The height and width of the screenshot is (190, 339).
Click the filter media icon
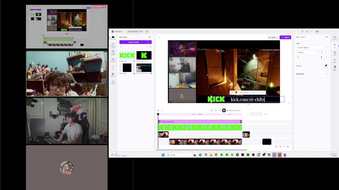click(148, 46)
